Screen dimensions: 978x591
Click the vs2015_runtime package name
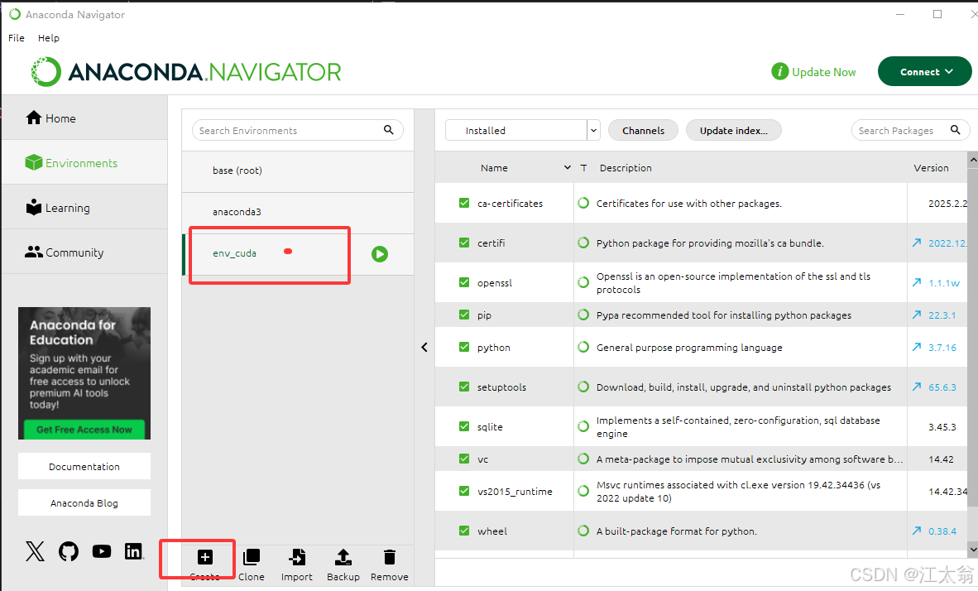(515, 491)
